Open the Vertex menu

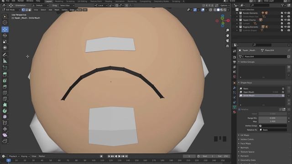click(x=65, y=10)
